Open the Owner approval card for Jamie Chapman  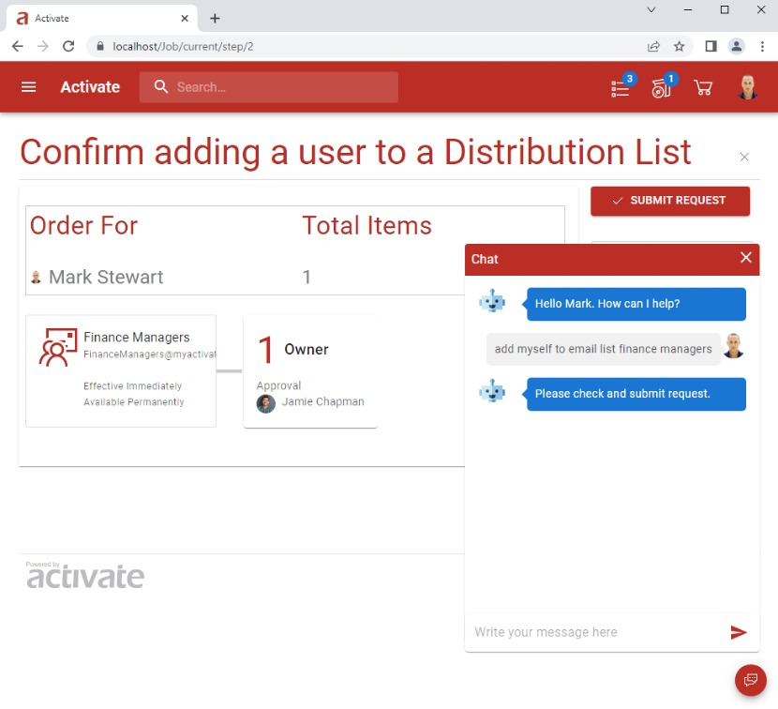[x=310, y=370]
